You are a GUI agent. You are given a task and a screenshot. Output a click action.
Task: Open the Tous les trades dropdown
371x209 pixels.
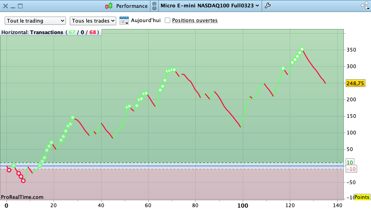[x=93, y=21]
